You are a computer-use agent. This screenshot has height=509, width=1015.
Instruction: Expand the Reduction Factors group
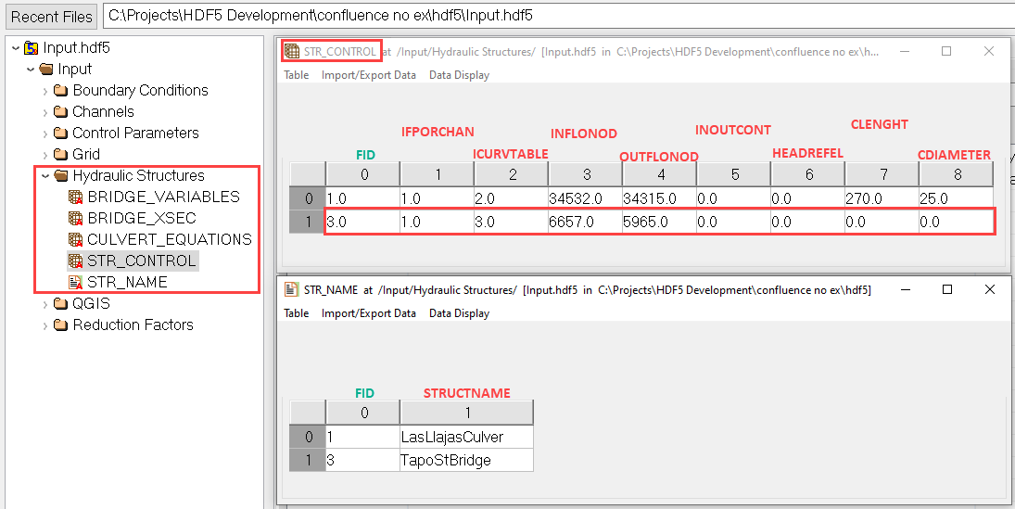click(x=44, y=324)
